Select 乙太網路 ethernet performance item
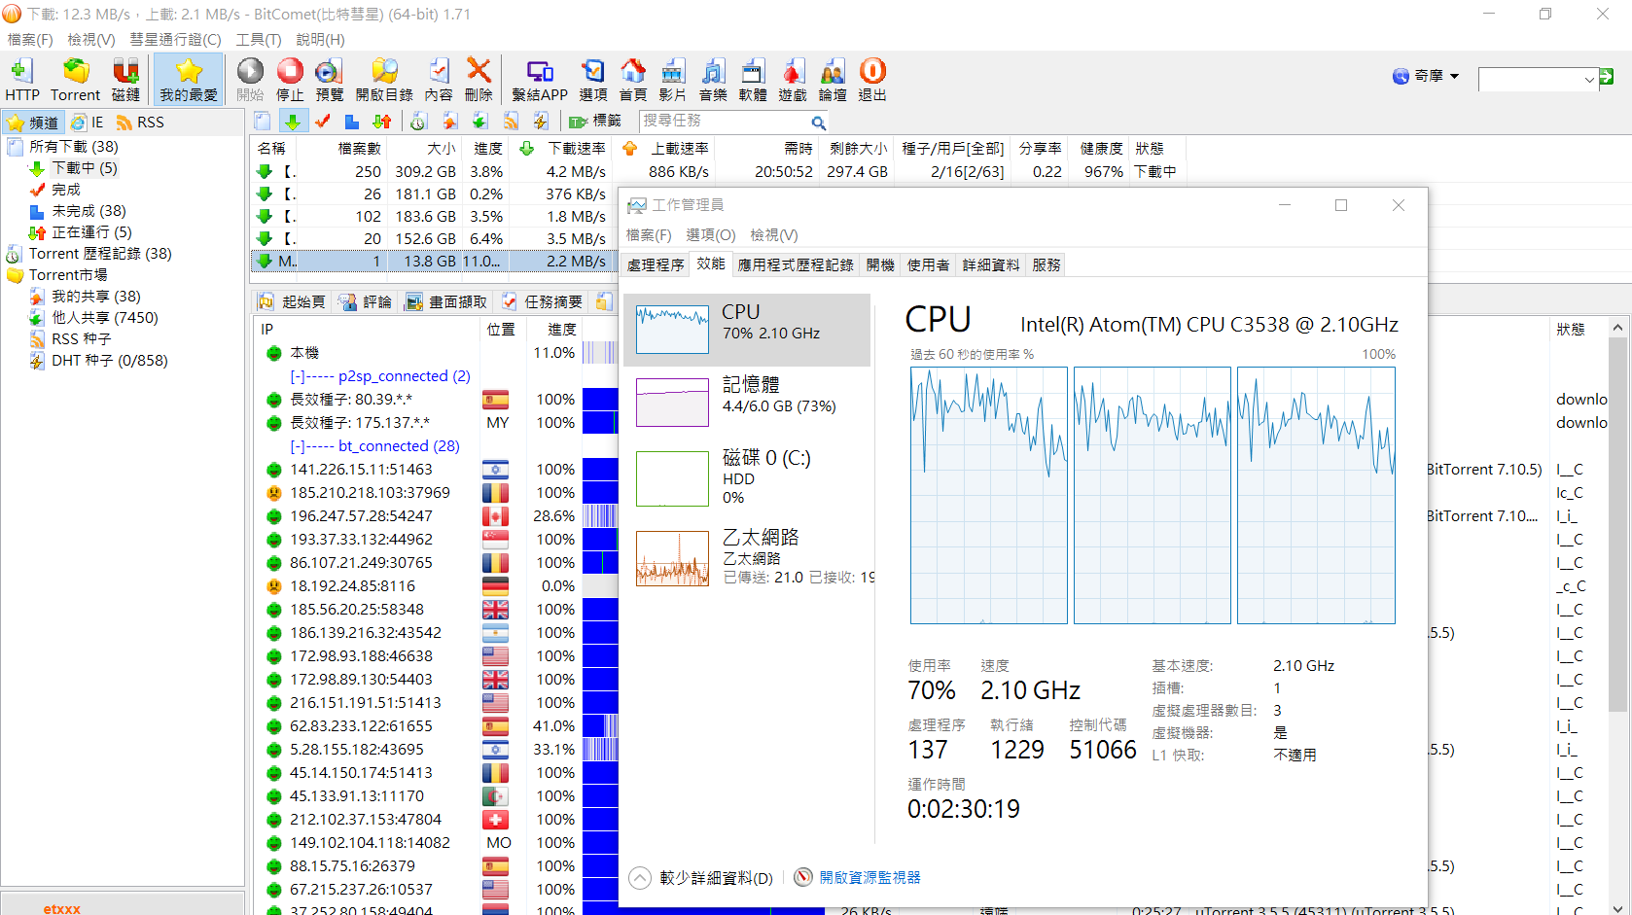 747,557
